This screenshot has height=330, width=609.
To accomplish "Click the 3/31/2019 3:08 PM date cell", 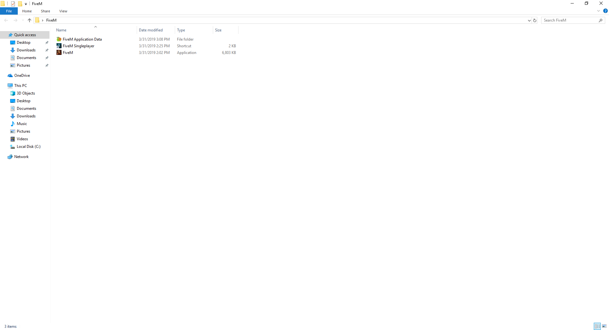I will pos(154,39).
